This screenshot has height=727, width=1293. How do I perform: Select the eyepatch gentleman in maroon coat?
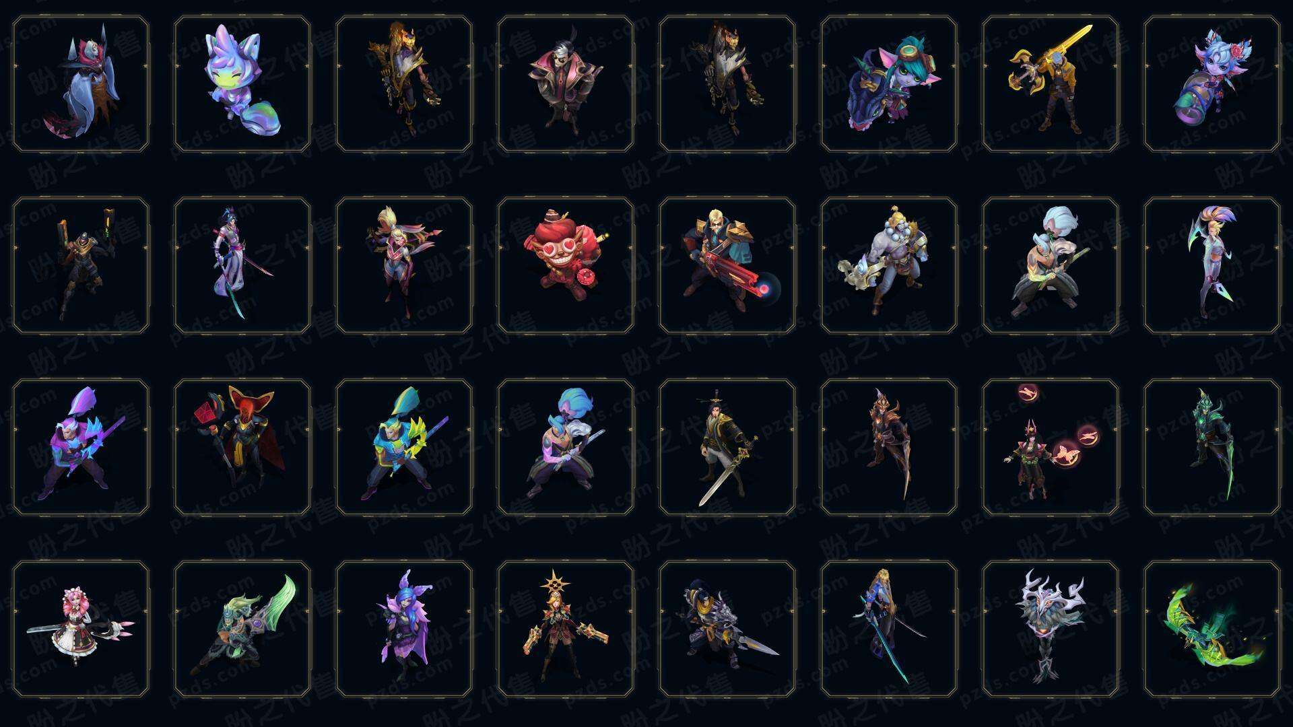566,84
